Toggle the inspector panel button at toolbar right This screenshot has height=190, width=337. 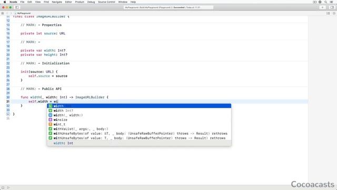332,7
